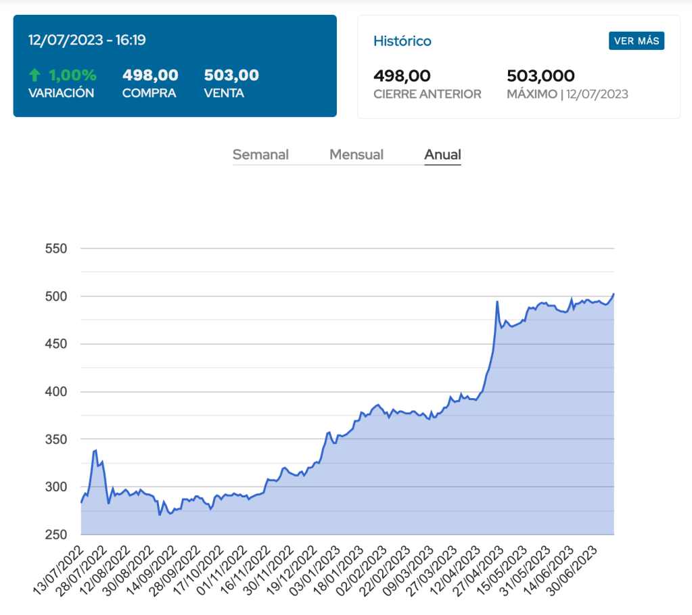
Task: Click the last chart point at far right
Action: (614, 294)
